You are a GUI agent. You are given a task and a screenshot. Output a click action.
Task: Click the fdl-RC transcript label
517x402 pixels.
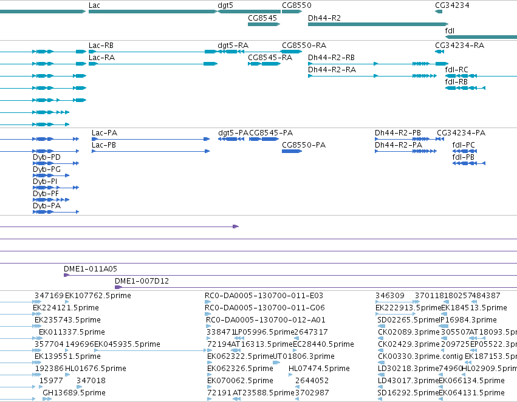tap(457, 70)
